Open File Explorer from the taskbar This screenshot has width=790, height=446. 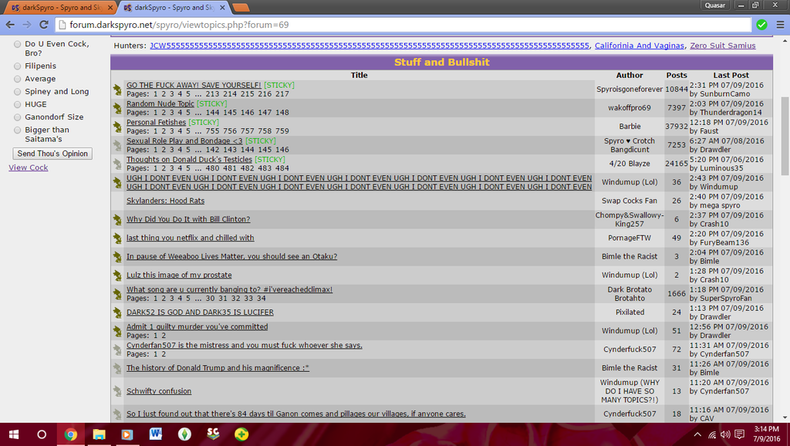tap(99, 434)
